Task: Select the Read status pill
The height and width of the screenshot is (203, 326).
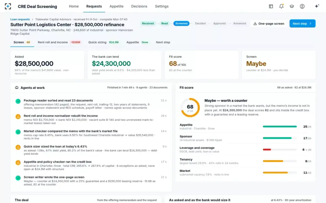Action: (x=165, y=24)
